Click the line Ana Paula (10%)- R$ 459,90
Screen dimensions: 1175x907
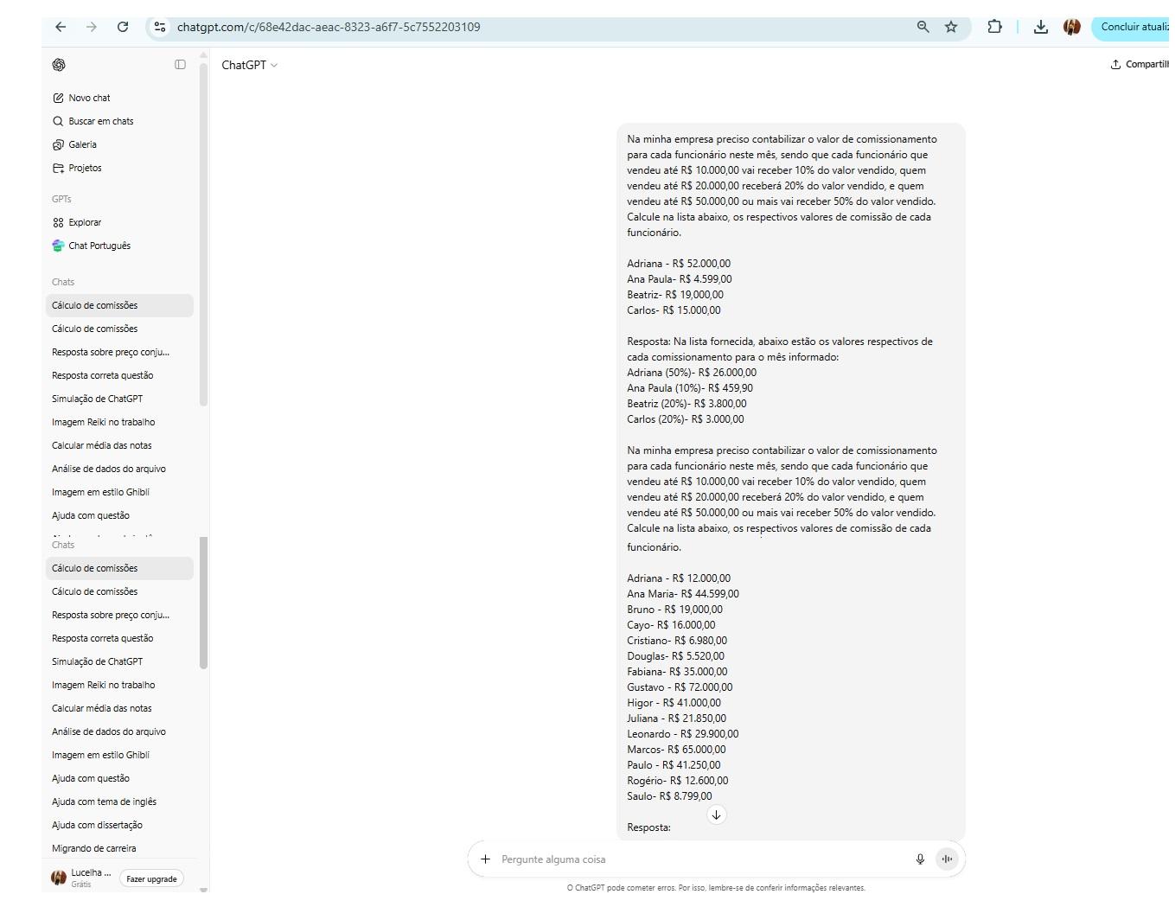point(690,388)
